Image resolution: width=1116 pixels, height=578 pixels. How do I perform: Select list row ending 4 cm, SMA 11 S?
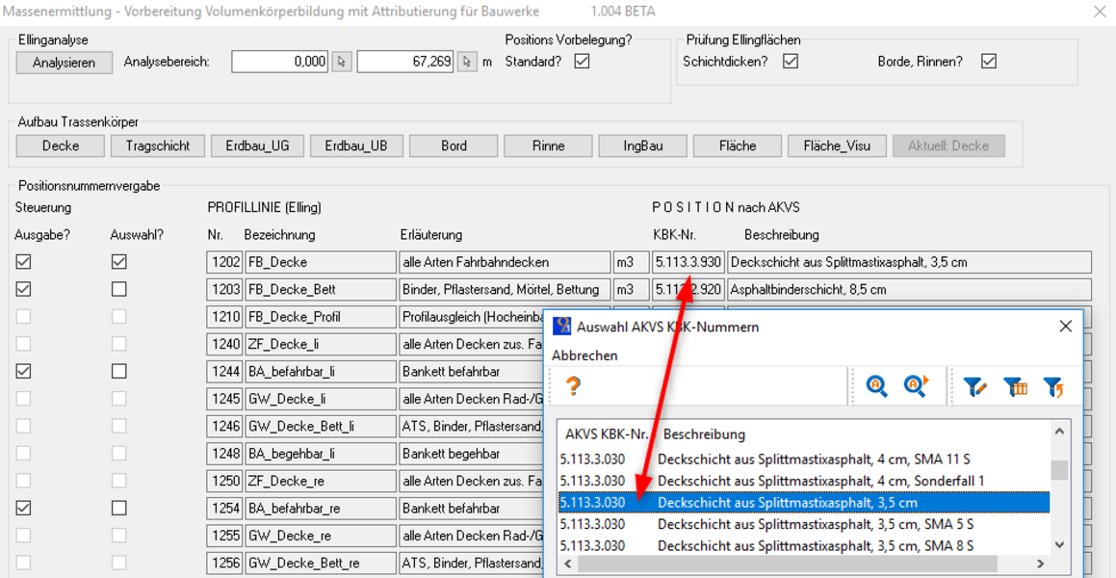[804, 460]
